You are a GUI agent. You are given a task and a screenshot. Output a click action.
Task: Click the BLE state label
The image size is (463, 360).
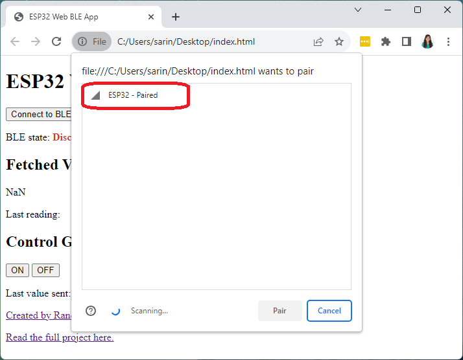pos(28,137)
